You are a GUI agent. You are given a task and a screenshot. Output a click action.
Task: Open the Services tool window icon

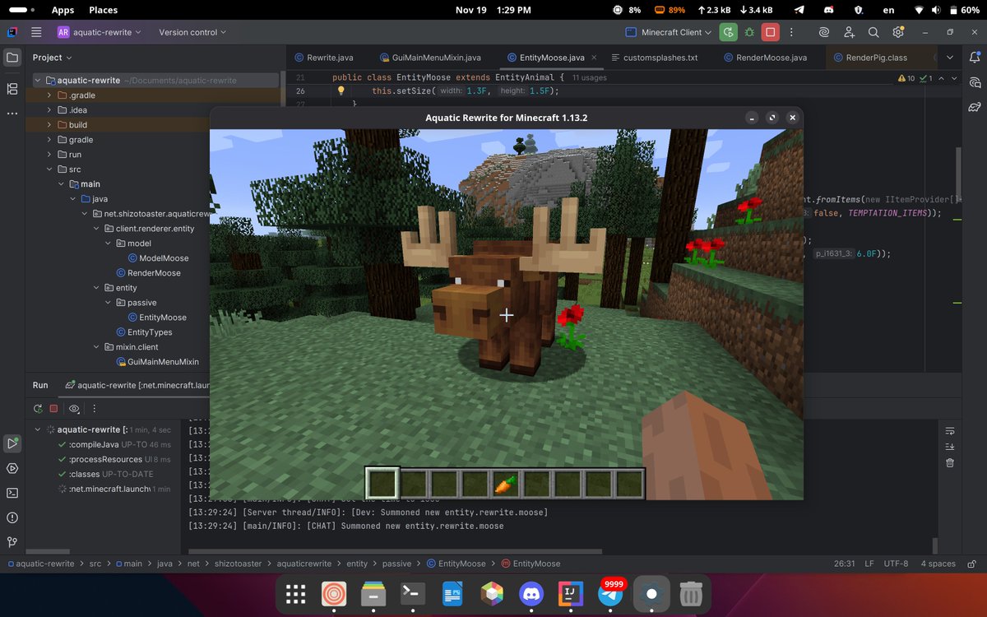point(12,468)
